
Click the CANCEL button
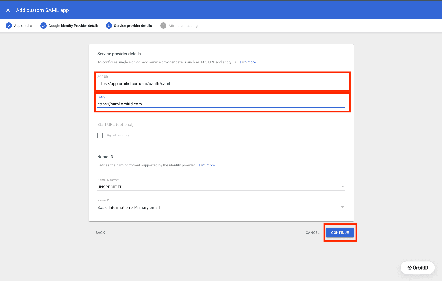pos(313,233)
